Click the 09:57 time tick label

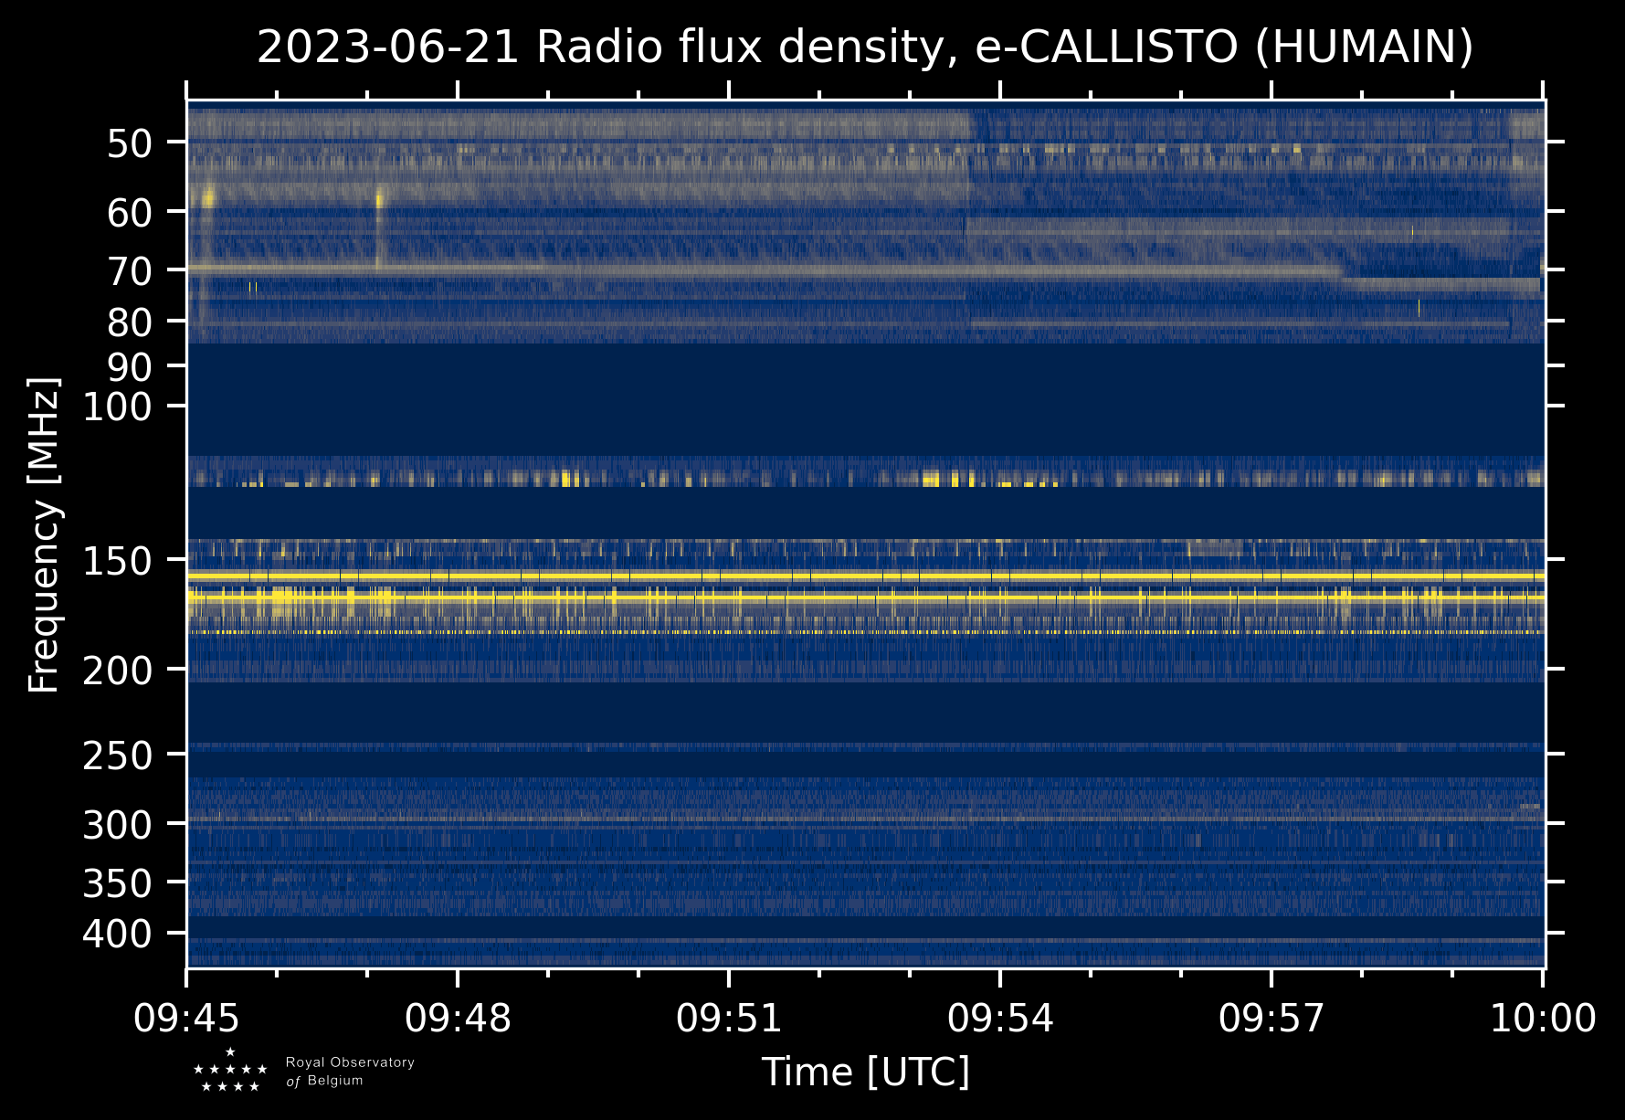coord(1272,1019)
